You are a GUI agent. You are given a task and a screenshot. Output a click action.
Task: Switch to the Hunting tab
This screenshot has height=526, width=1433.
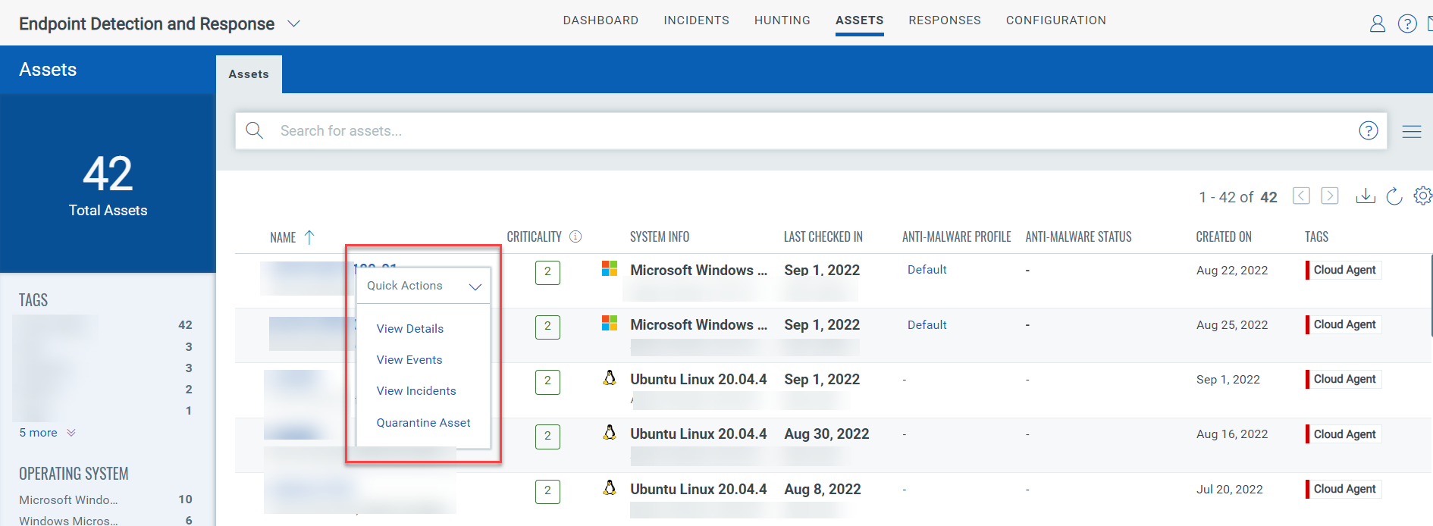tap(782, 20)
